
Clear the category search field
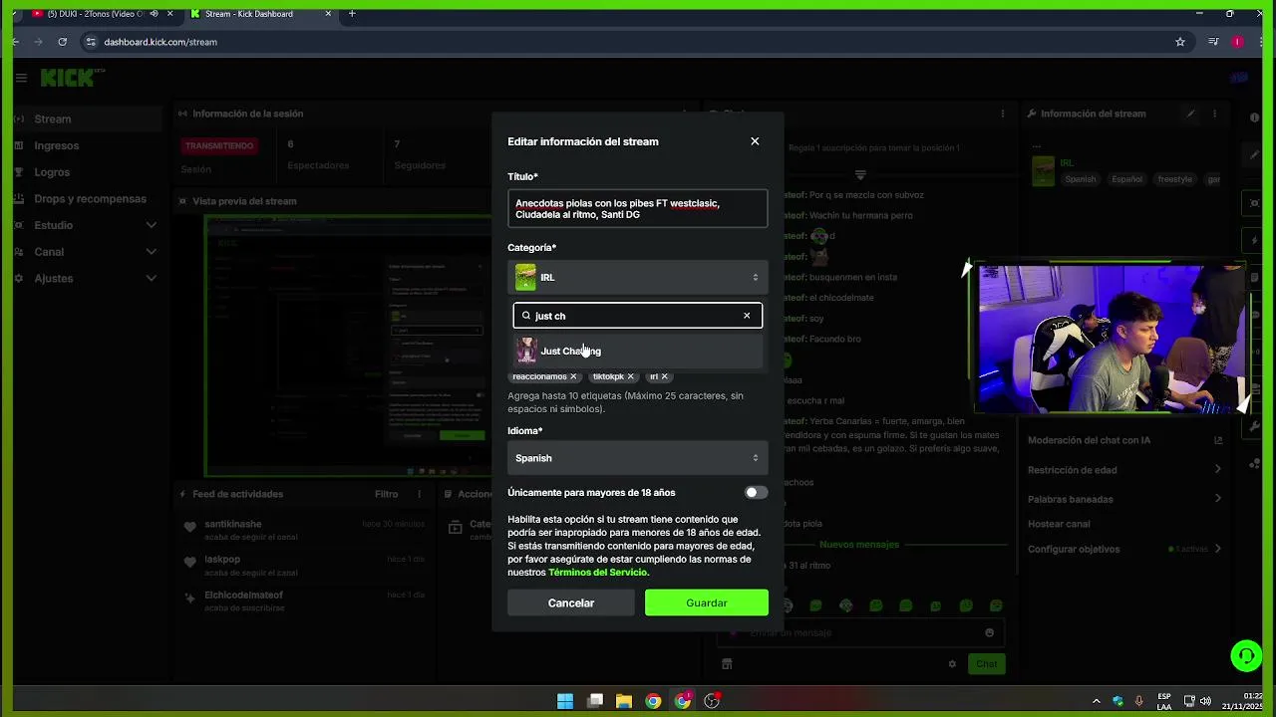tap(747, 316)
